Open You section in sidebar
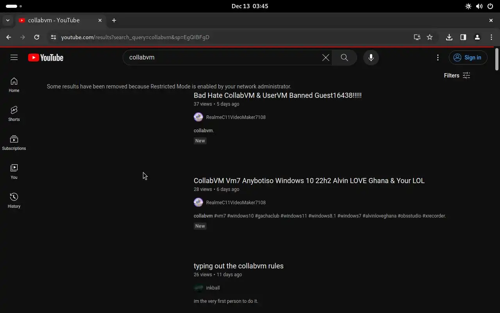This screenshot has width=500, height=313. click(14, 172)
